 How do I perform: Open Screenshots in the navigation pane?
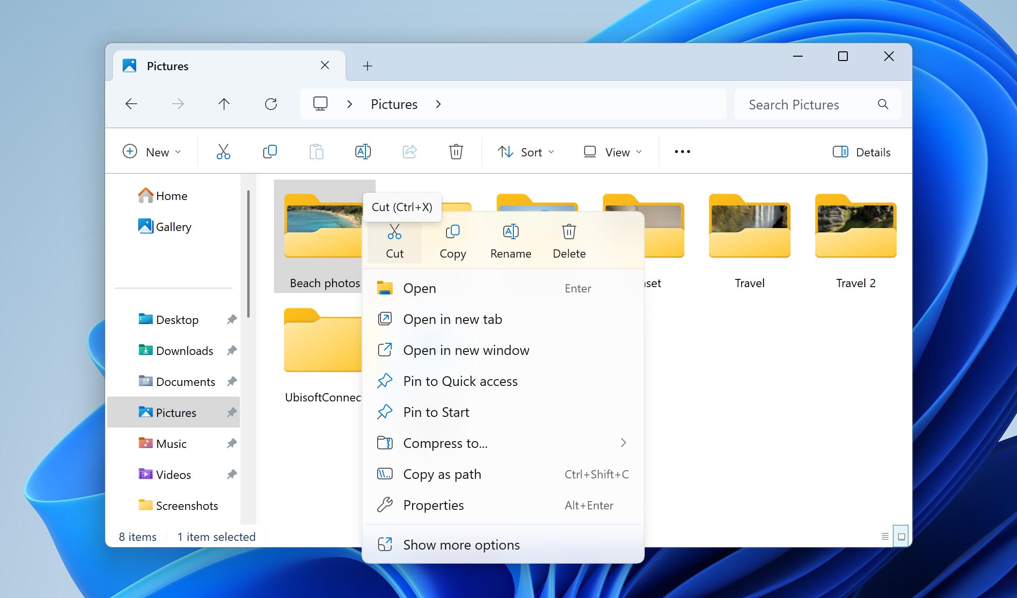pos(178,506)
